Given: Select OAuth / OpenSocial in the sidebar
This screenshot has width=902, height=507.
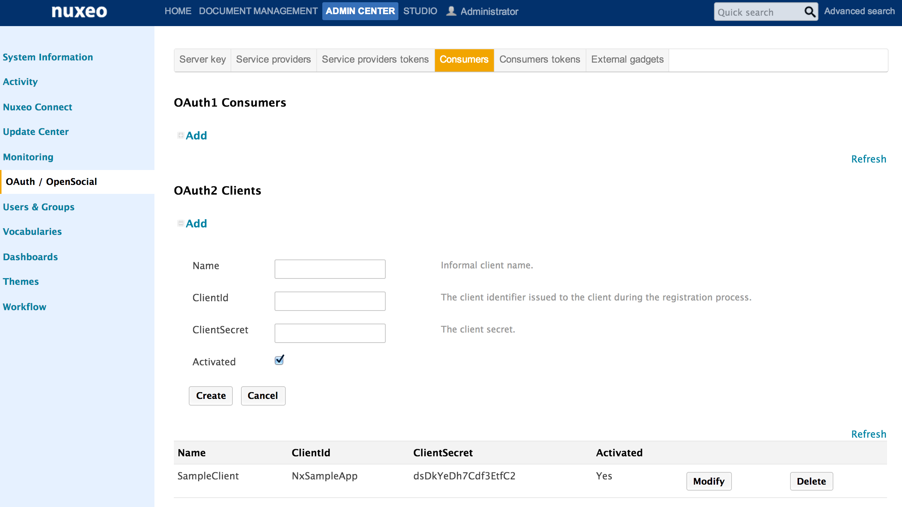Looking at the screenshot, I should [x=51, y=182].
